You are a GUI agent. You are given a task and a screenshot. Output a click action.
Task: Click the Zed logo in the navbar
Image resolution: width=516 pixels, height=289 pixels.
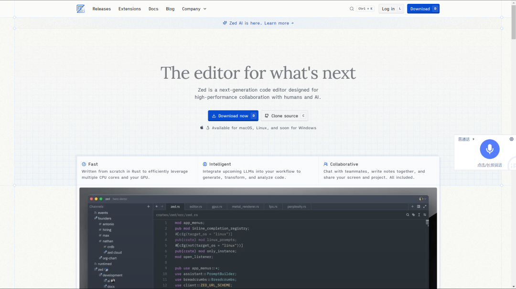pos(81,9)
